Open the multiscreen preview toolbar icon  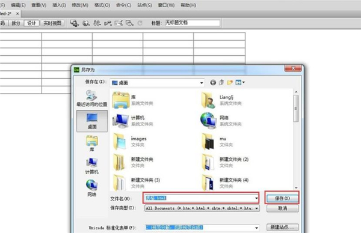click(75, 23)
